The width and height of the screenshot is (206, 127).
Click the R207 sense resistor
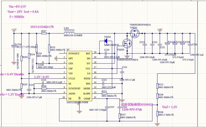tap(44, 33)
